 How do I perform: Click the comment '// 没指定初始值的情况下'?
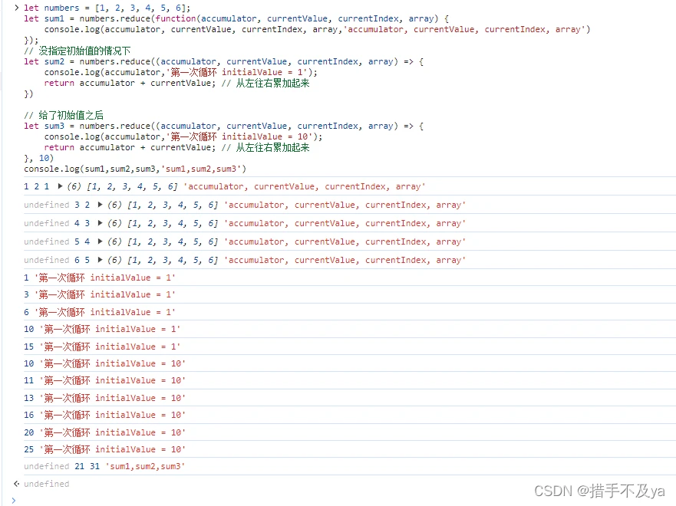coord(77,51)
